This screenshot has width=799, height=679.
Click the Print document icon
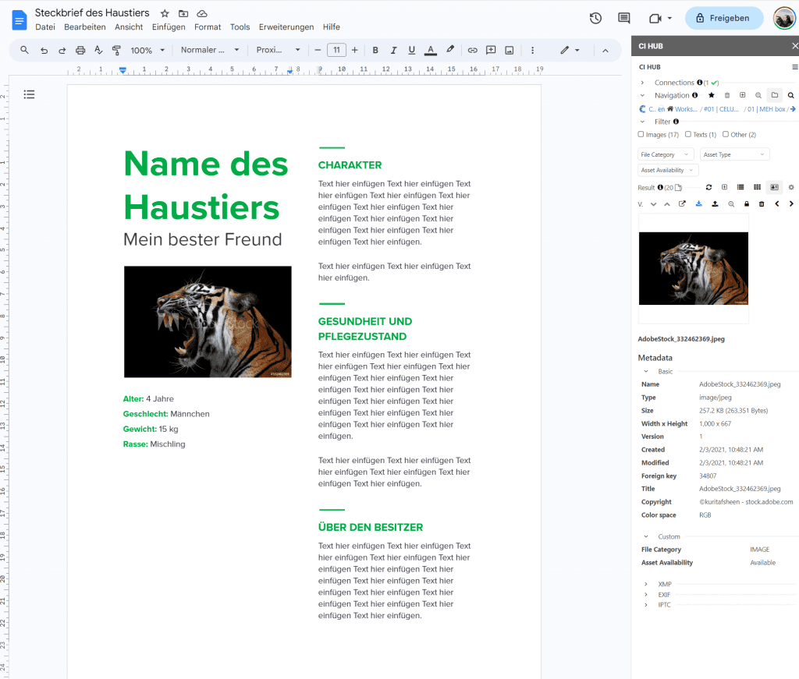click(80, 50)
